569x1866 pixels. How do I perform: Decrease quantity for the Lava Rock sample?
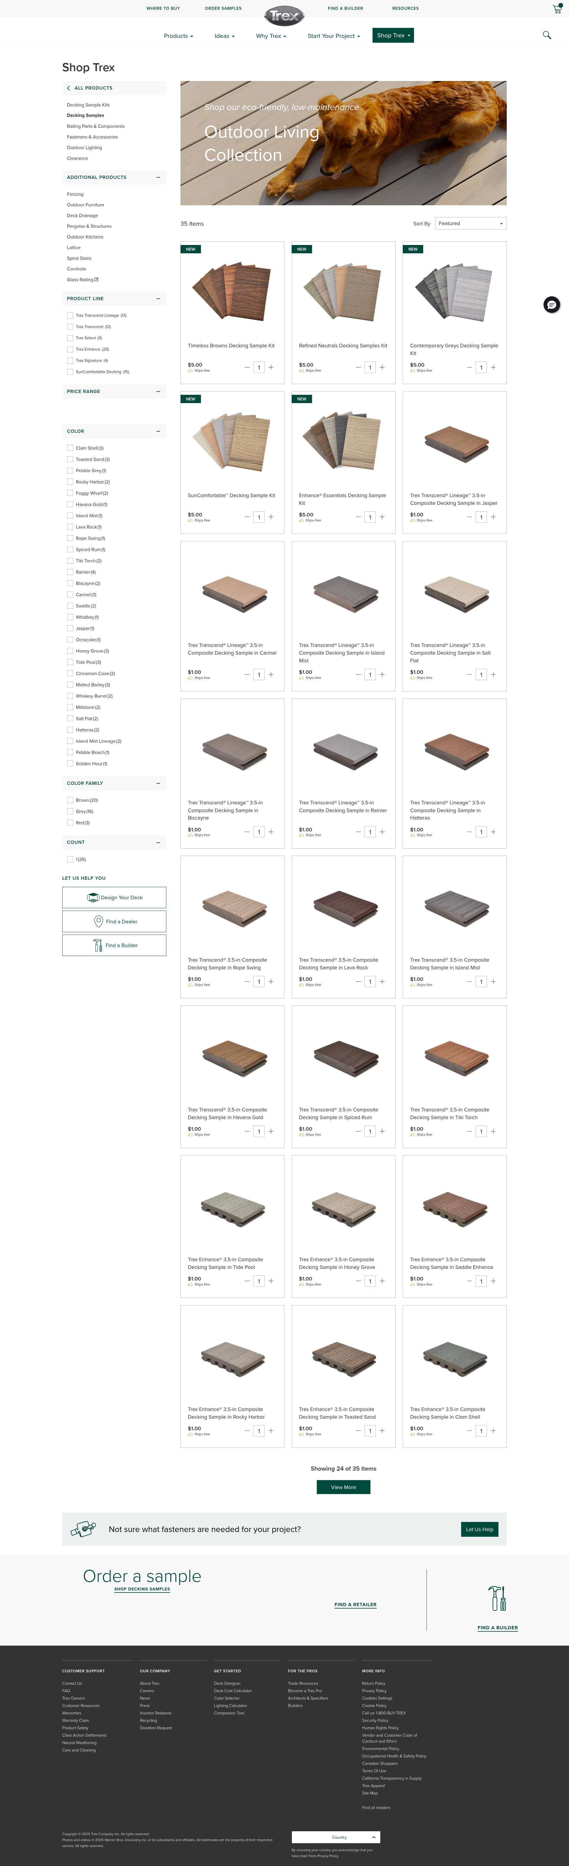coord(358,981)
